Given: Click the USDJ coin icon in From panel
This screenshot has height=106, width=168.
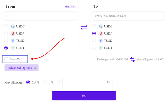Looking at the screenshot, I should [13, 34].
